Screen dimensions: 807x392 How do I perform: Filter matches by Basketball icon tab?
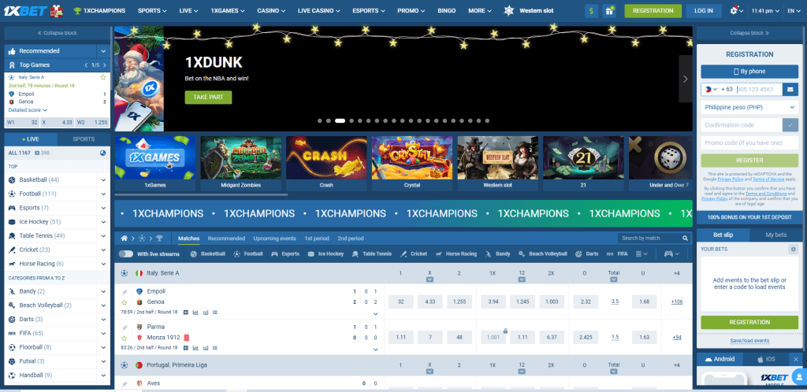click(208, 253)
